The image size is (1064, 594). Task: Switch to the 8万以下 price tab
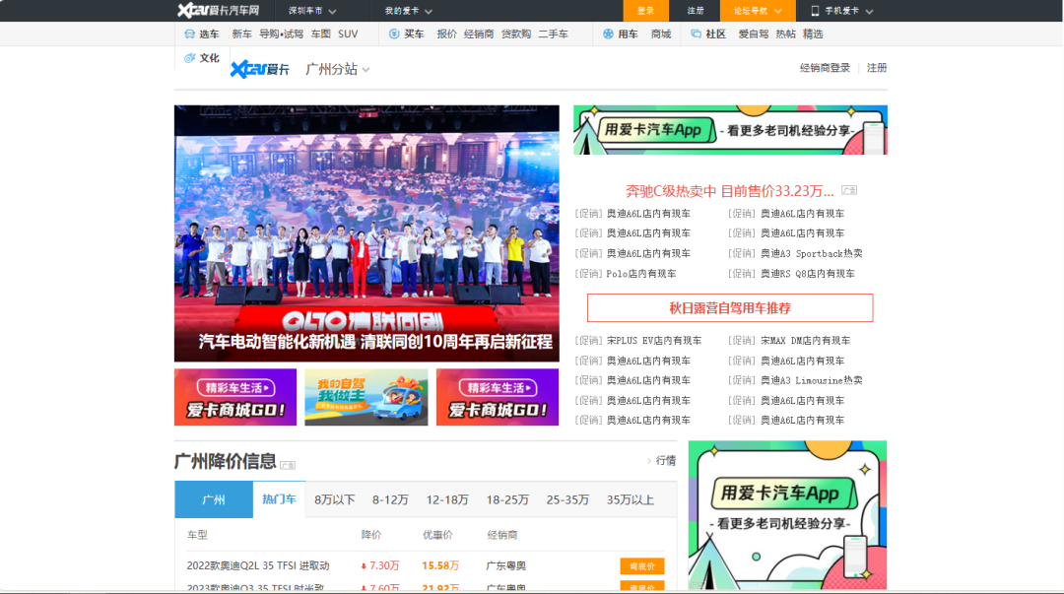point(335,499)
